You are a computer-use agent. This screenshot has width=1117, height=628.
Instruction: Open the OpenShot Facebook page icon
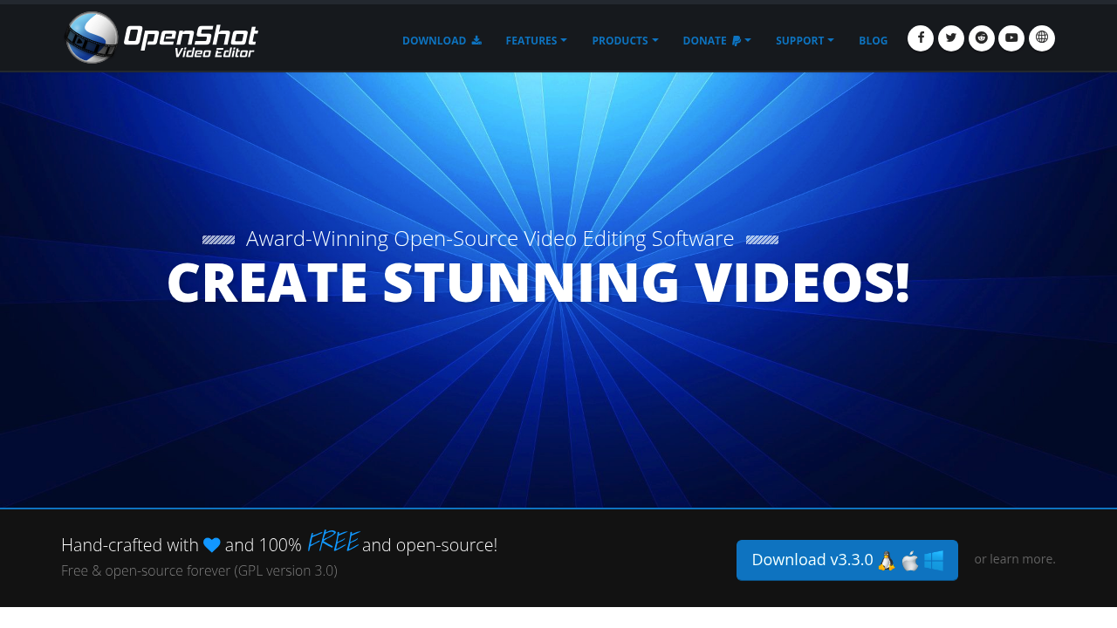point(921,38)
